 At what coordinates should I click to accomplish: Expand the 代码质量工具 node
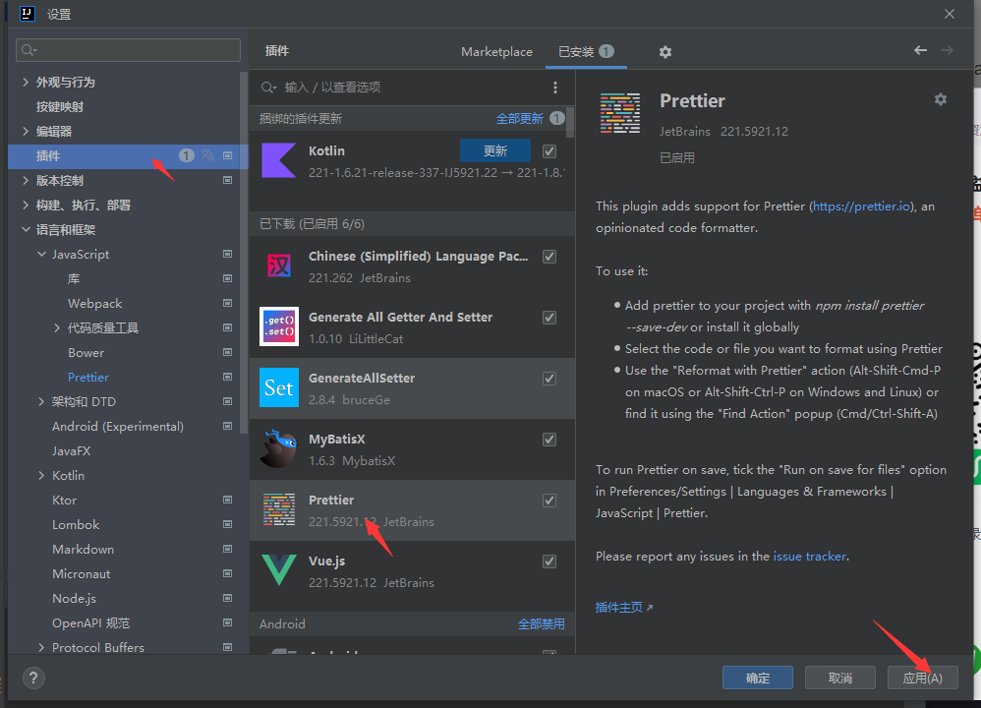pyautogui.click(x=57, y=328)
